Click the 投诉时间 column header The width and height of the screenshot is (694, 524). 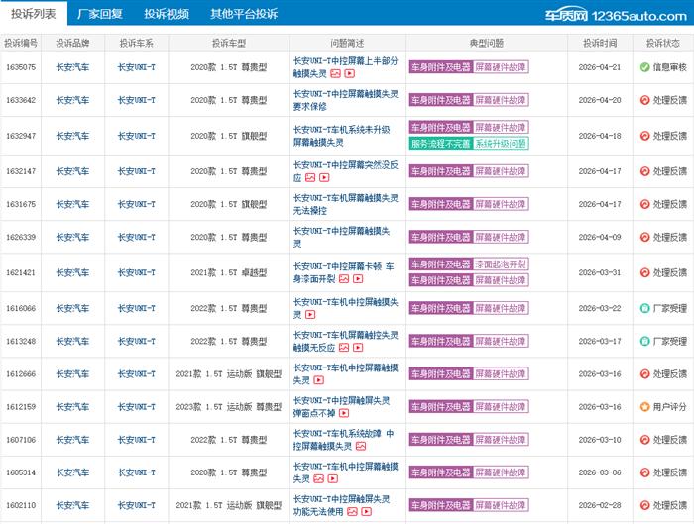point(600,44)
